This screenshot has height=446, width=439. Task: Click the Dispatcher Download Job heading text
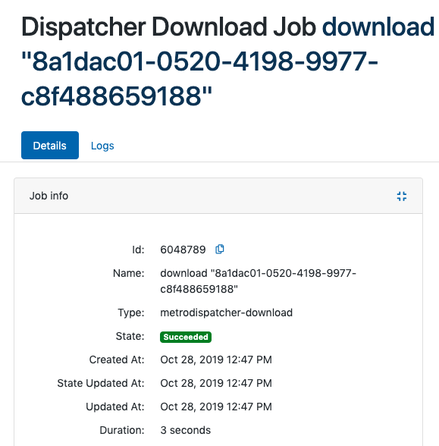(x=168, y=27)
